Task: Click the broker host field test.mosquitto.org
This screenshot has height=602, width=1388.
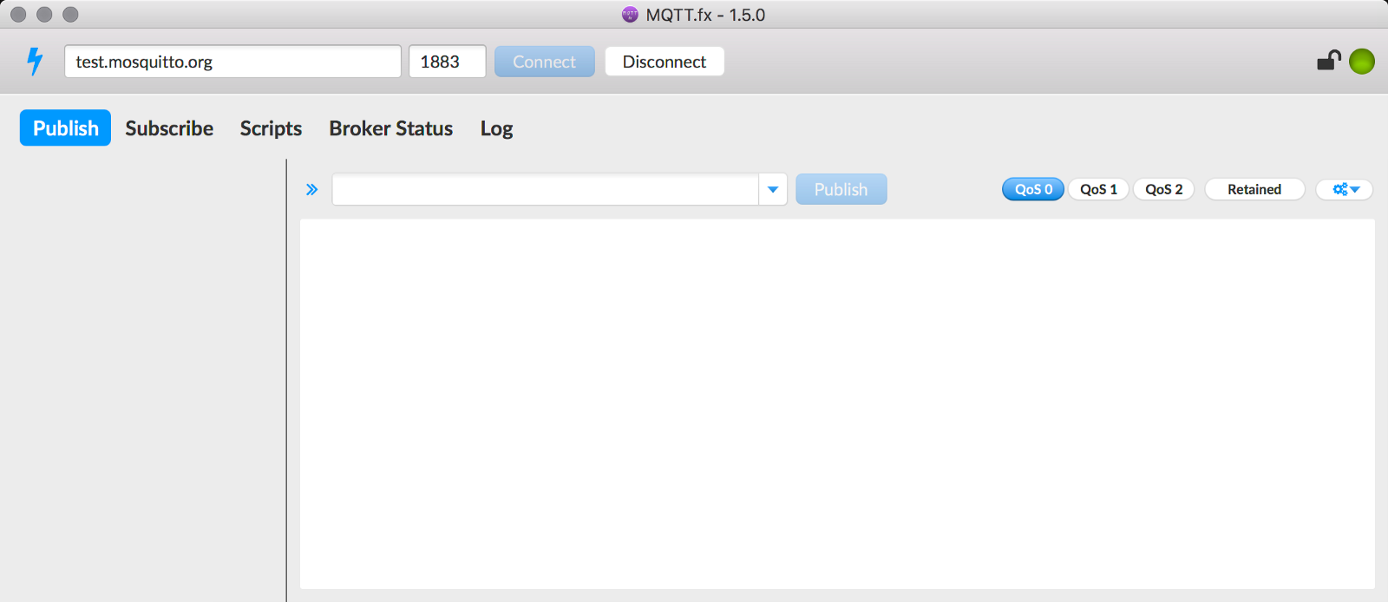Action: point(232,62)
